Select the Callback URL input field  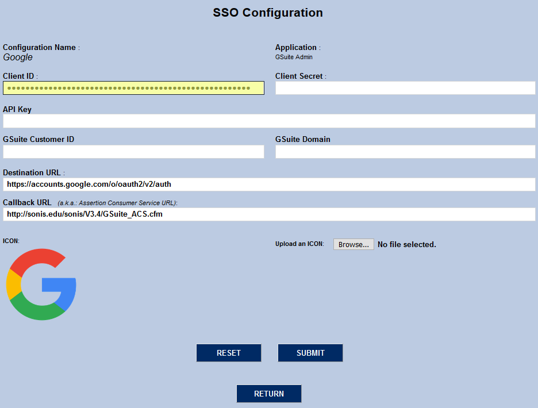pyautogui.click(x=269, y=214)
